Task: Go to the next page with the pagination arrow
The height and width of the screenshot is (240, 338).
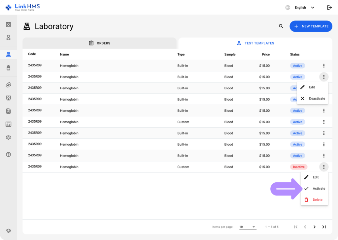Action: (x=314, y=227)
